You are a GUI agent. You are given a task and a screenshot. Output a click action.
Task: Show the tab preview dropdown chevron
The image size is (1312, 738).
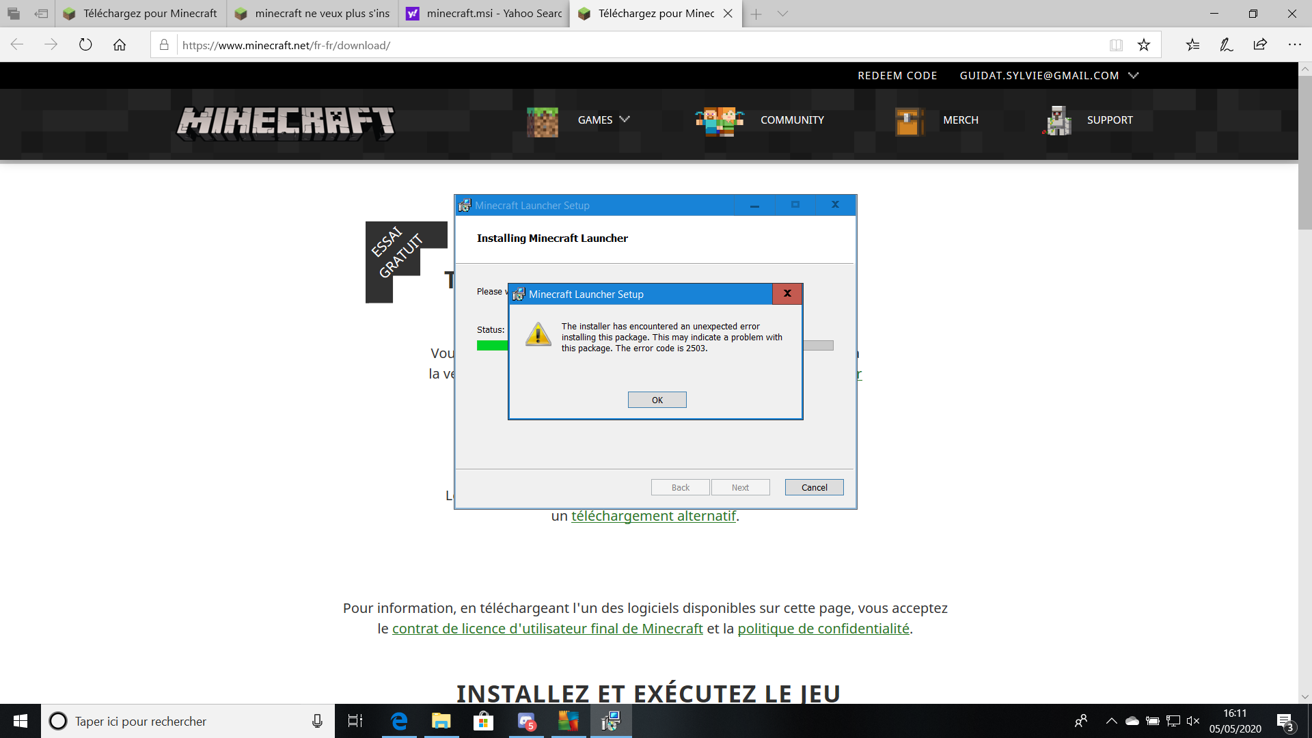(x=782, y=14)
